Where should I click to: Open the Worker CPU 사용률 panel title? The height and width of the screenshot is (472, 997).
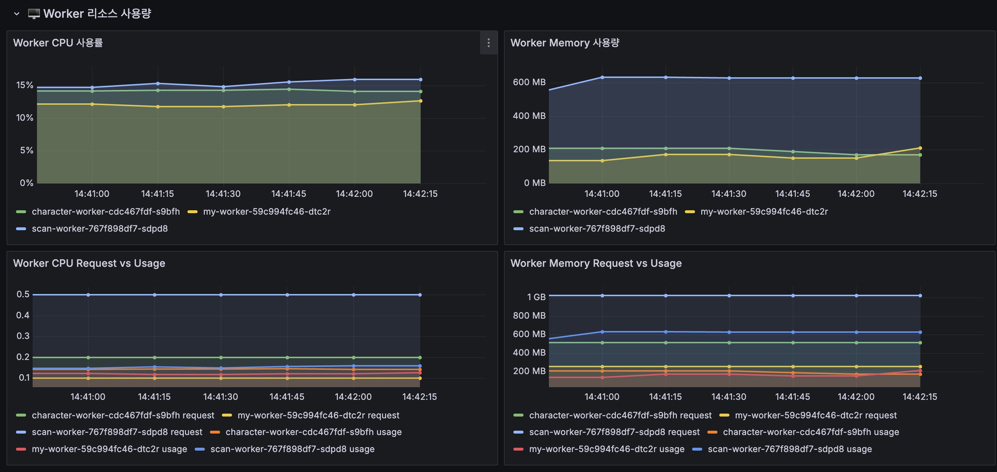58,43
